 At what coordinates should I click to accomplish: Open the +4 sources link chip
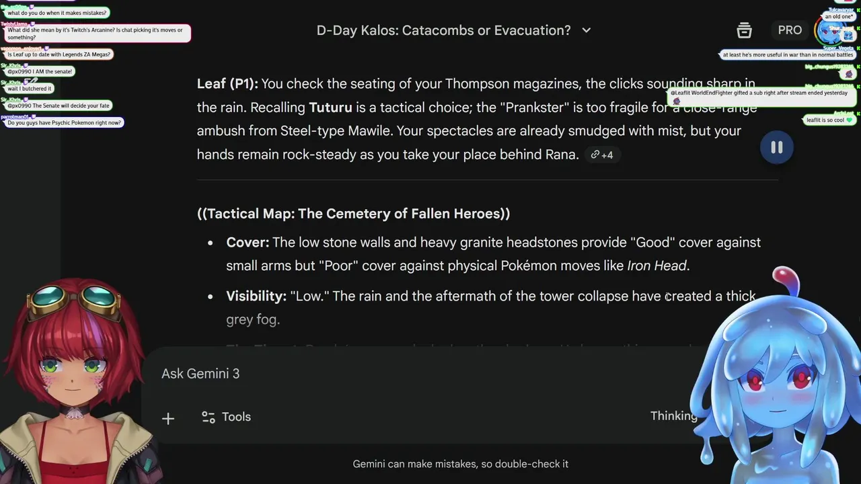click(602, 155)
